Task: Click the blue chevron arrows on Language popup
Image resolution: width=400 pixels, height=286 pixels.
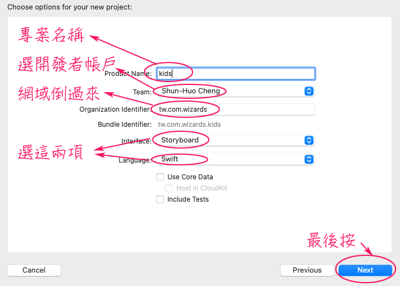Action: tap(309, 159)
